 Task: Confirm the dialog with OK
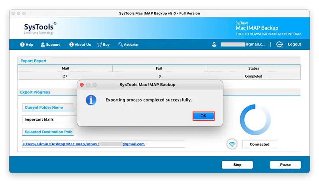point(203,116)
